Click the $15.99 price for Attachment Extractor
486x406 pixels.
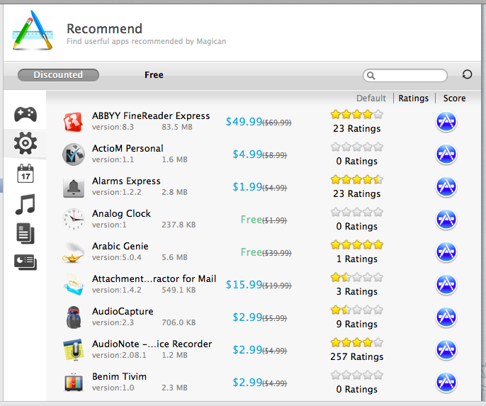click(x=244, y=285)
